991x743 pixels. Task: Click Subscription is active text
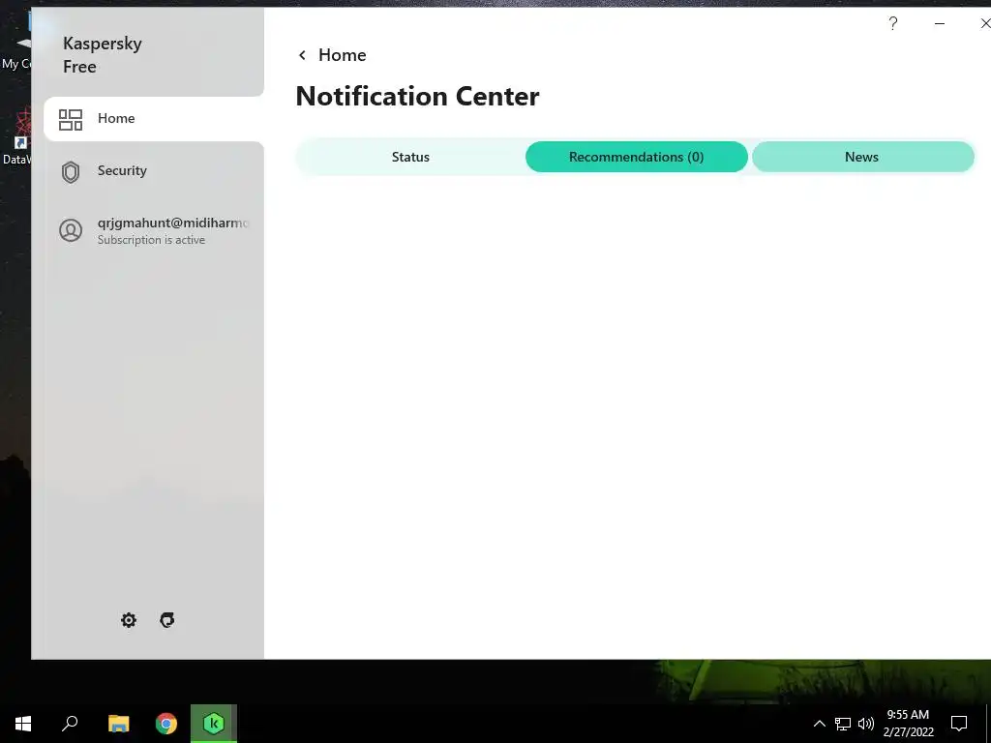coord(151,240)
